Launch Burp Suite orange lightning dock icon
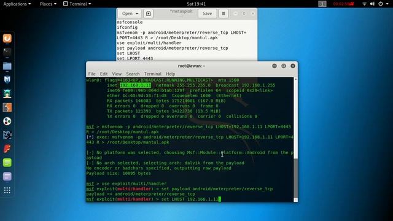This screenshot has width=393, height=221. [7, 107]
